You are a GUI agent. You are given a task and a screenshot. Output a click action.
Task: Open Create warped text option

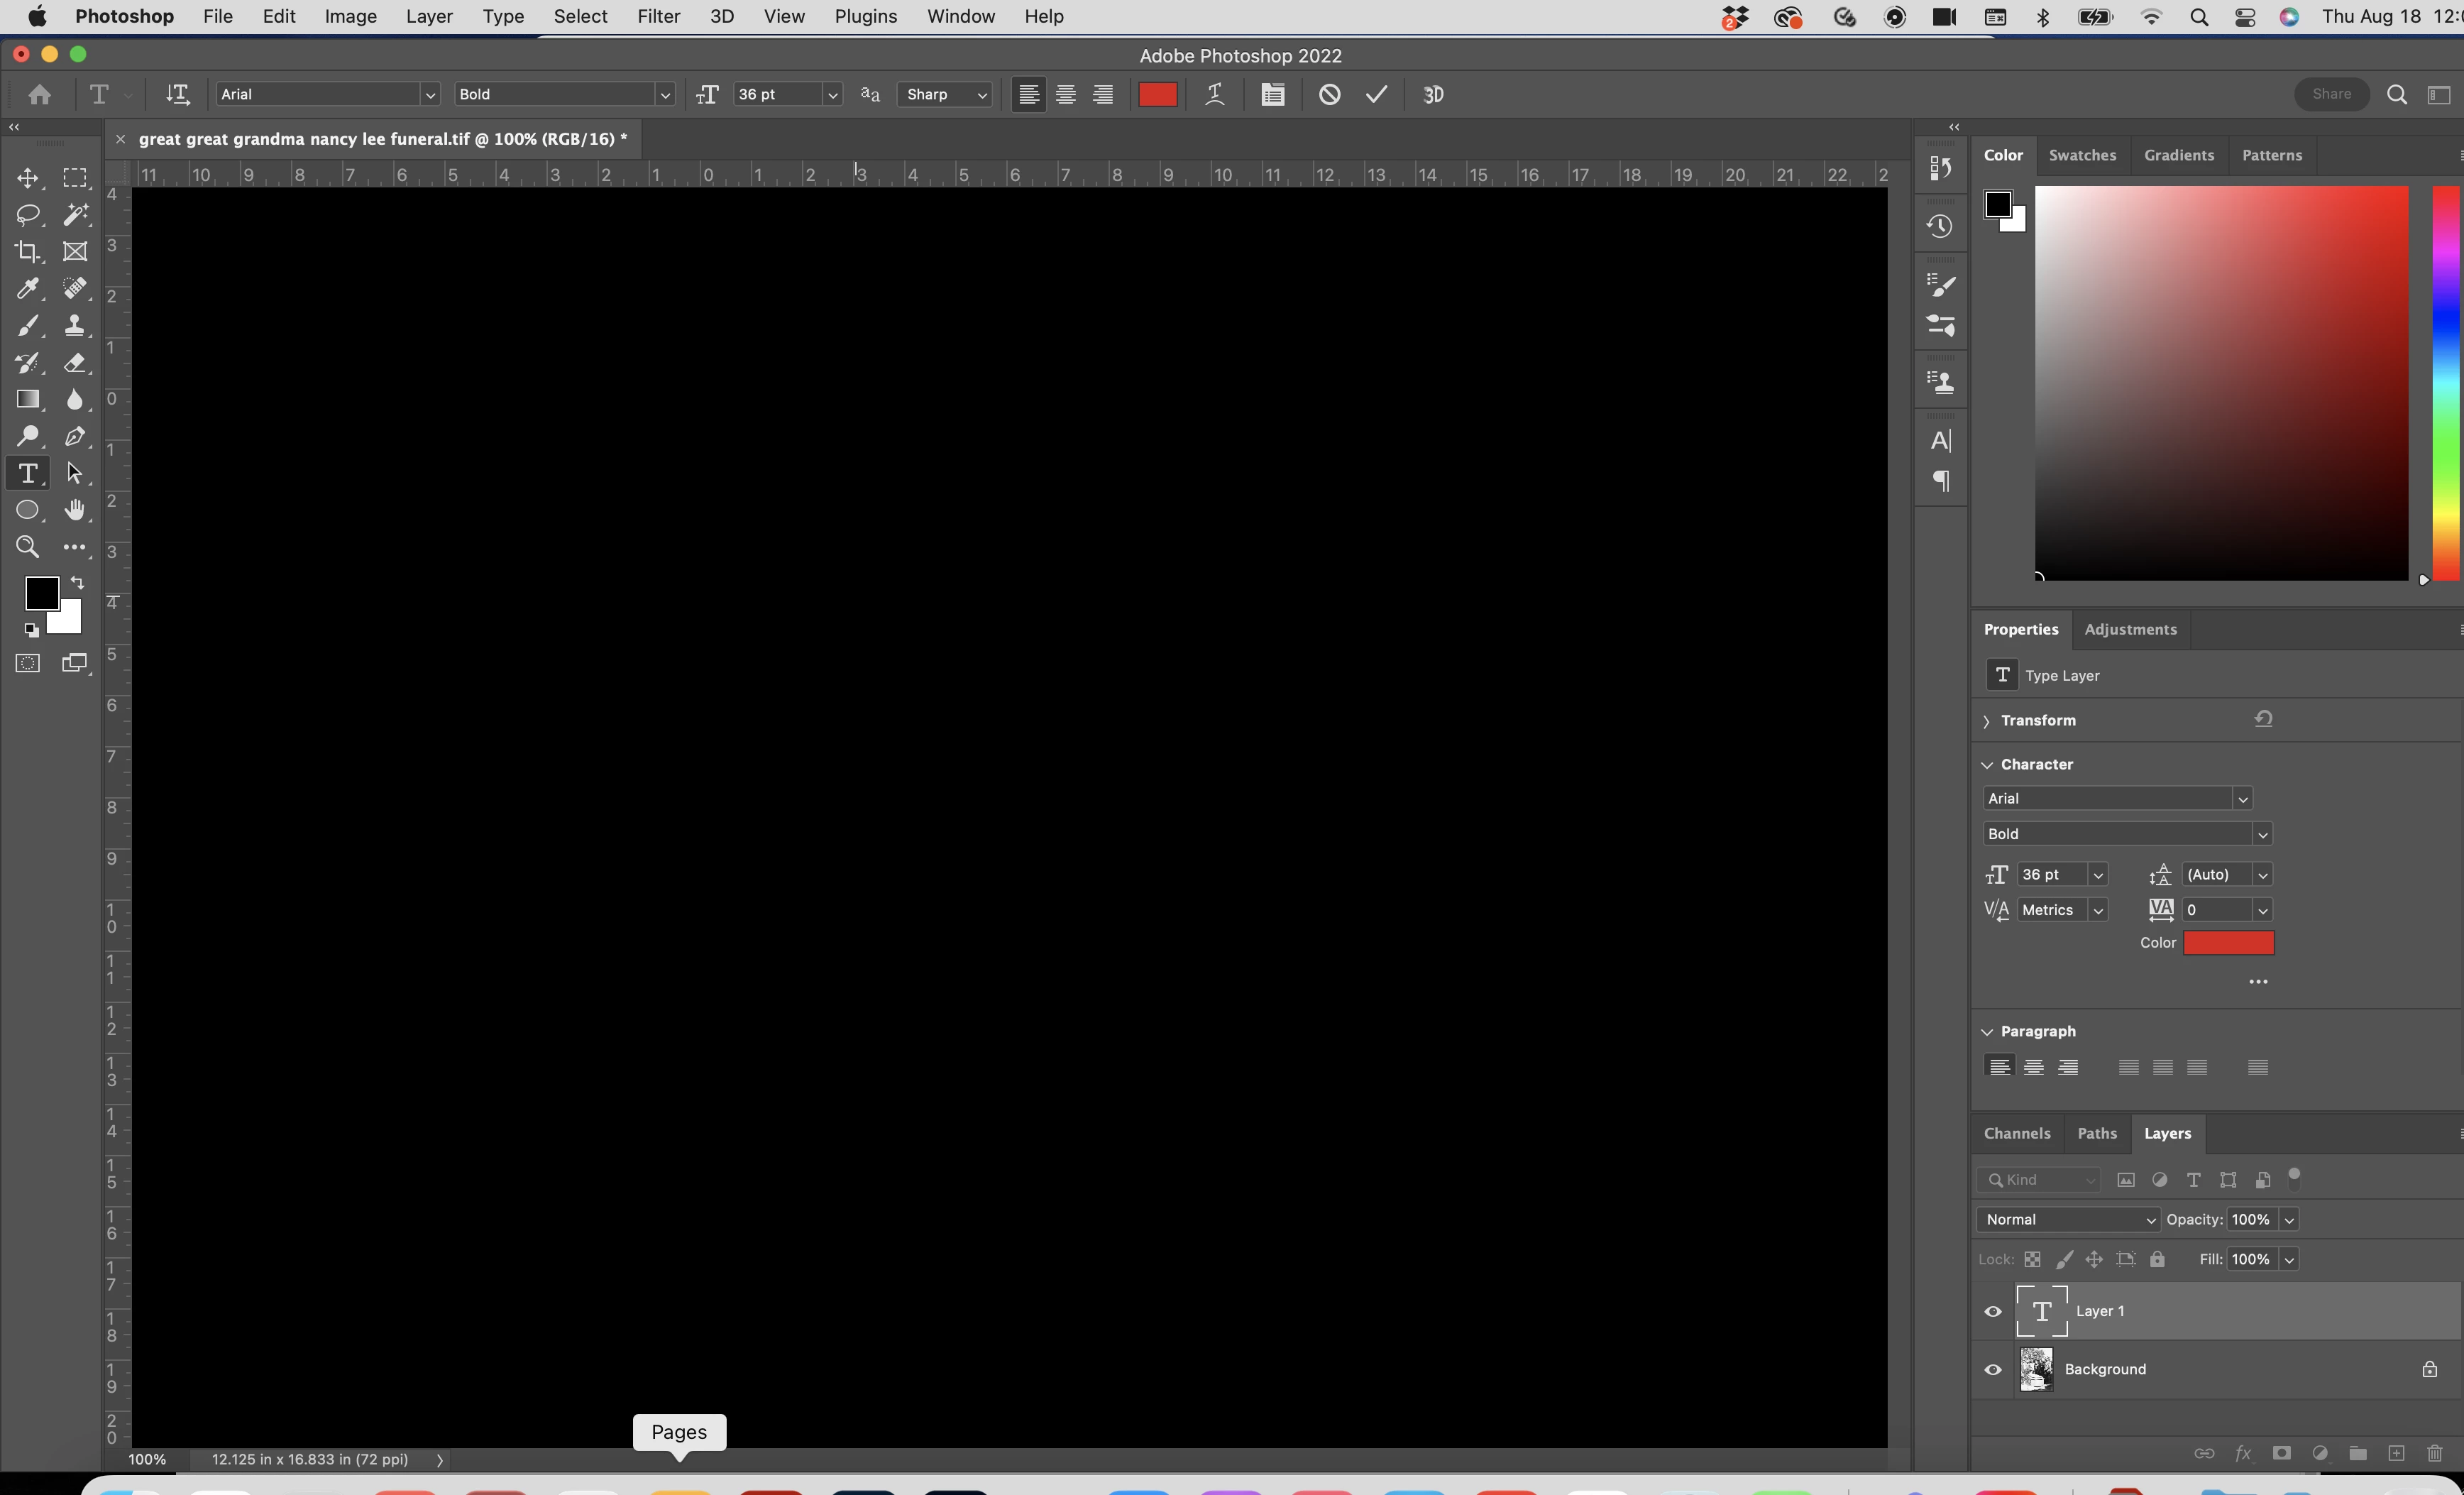pos(1214,94)
